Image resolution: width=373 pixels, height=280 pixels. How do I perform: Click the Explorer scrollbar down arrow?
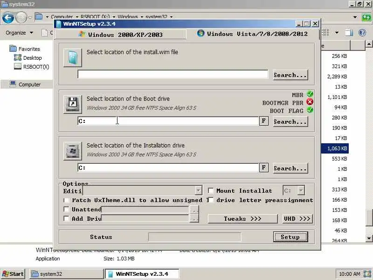(x=368, y=238)
